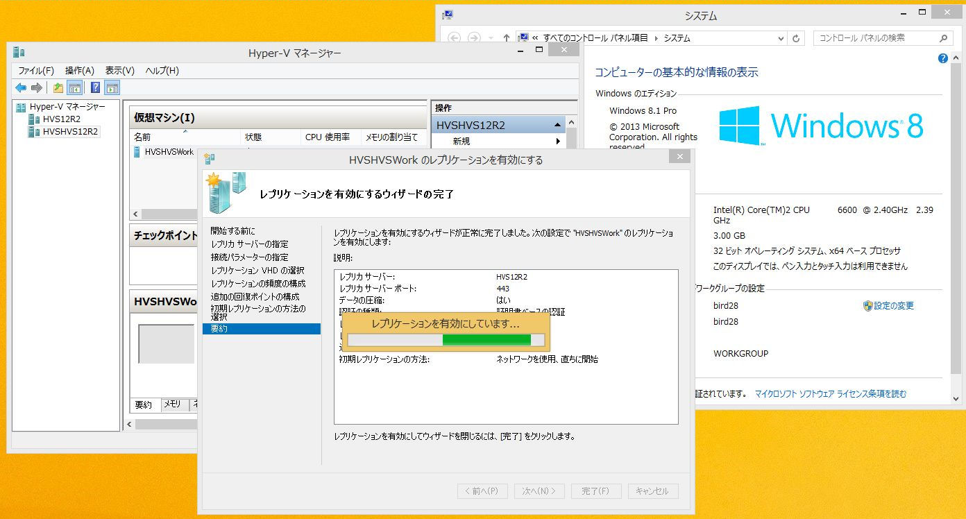Sort by 状態 column header
Image resolution: width=966 pixels, height=519 pixels.
tap(271, 137)
